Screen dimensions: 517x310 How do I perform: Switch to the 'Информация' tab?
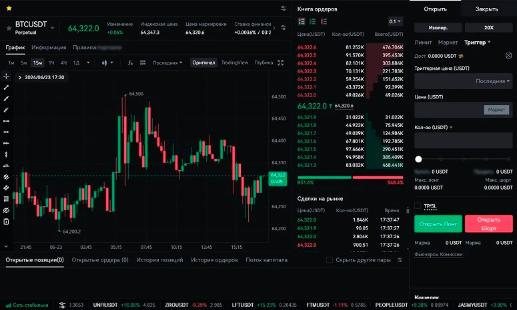pyautogui.click(x=49, y=47)
